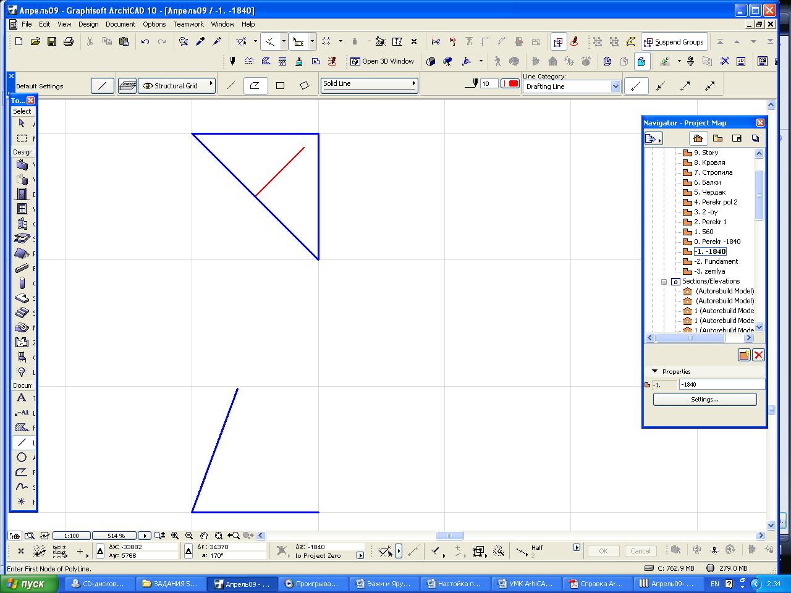The width and height of the screenshot is (791, 593).
Task: Collapse the Sections/Elevations tree node
Action: pos(664,282)
